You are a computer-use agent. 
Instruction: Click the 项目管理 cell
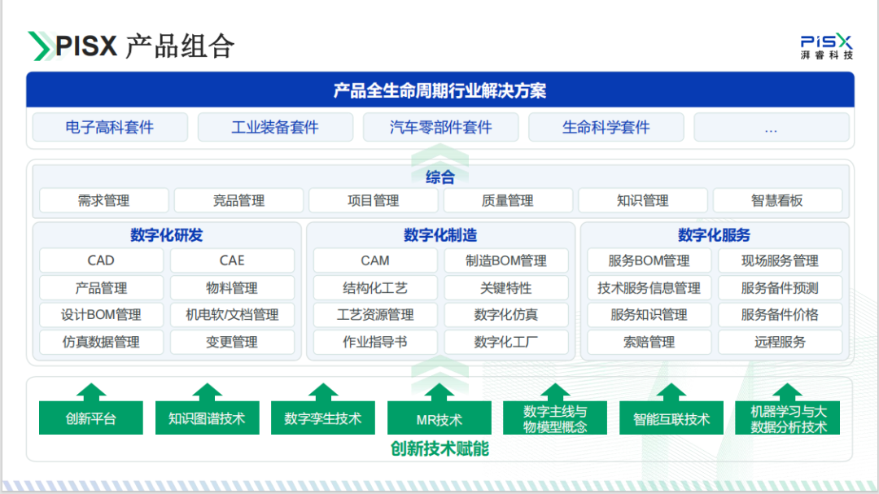(x=374, y=200)
